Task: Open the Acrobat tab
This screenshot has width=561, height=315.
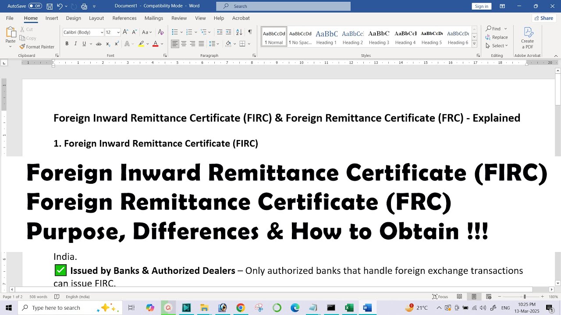Action: pos(241,18)
